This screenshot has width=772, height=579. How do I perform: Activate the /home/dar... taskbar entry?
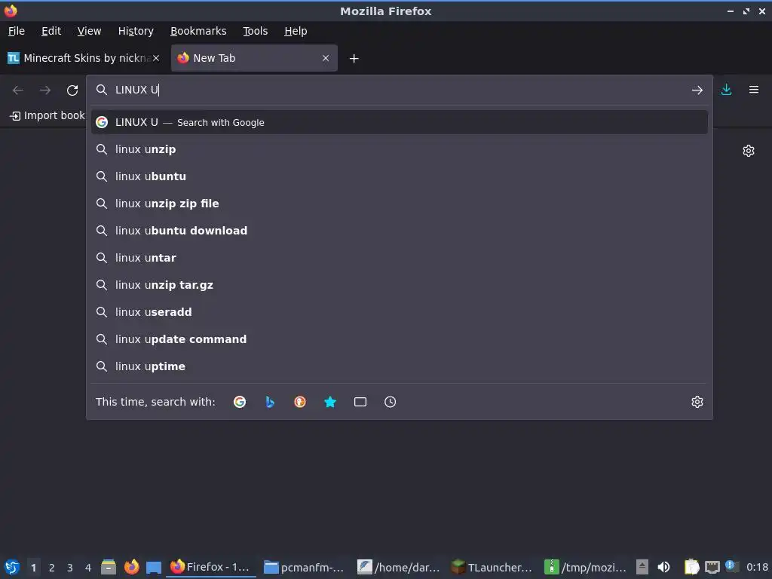pos(399,567)
